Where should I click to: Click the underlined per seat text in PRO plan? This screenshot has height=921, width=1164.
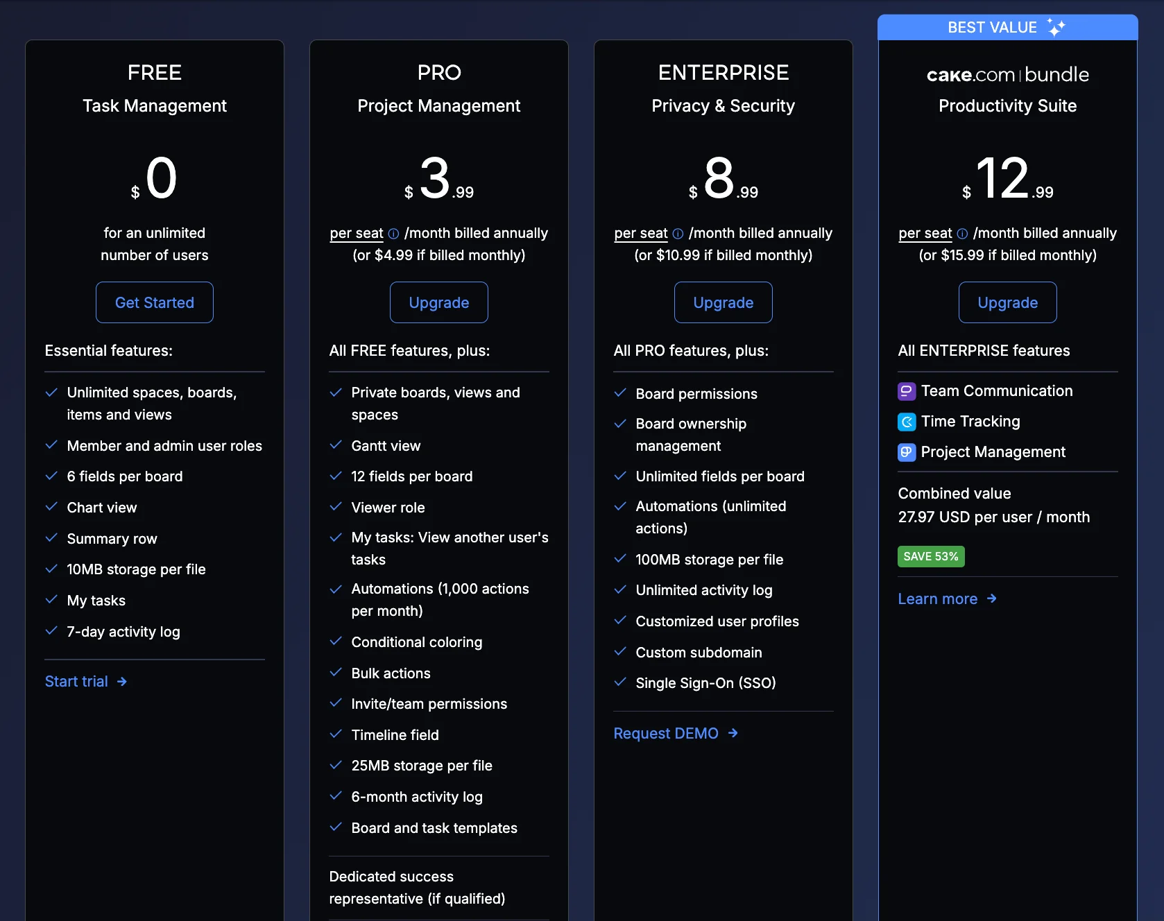[356, 234]
